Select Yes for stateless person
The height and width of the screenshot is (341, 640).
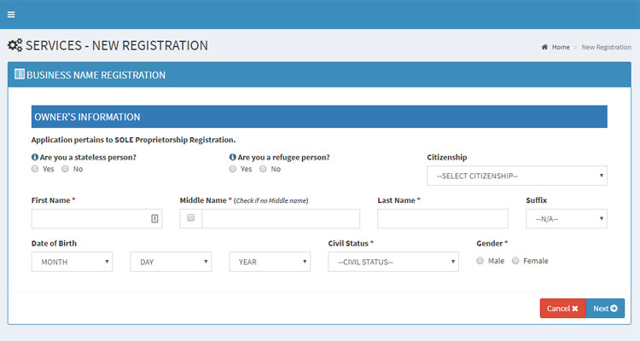[x=35, y=169]
